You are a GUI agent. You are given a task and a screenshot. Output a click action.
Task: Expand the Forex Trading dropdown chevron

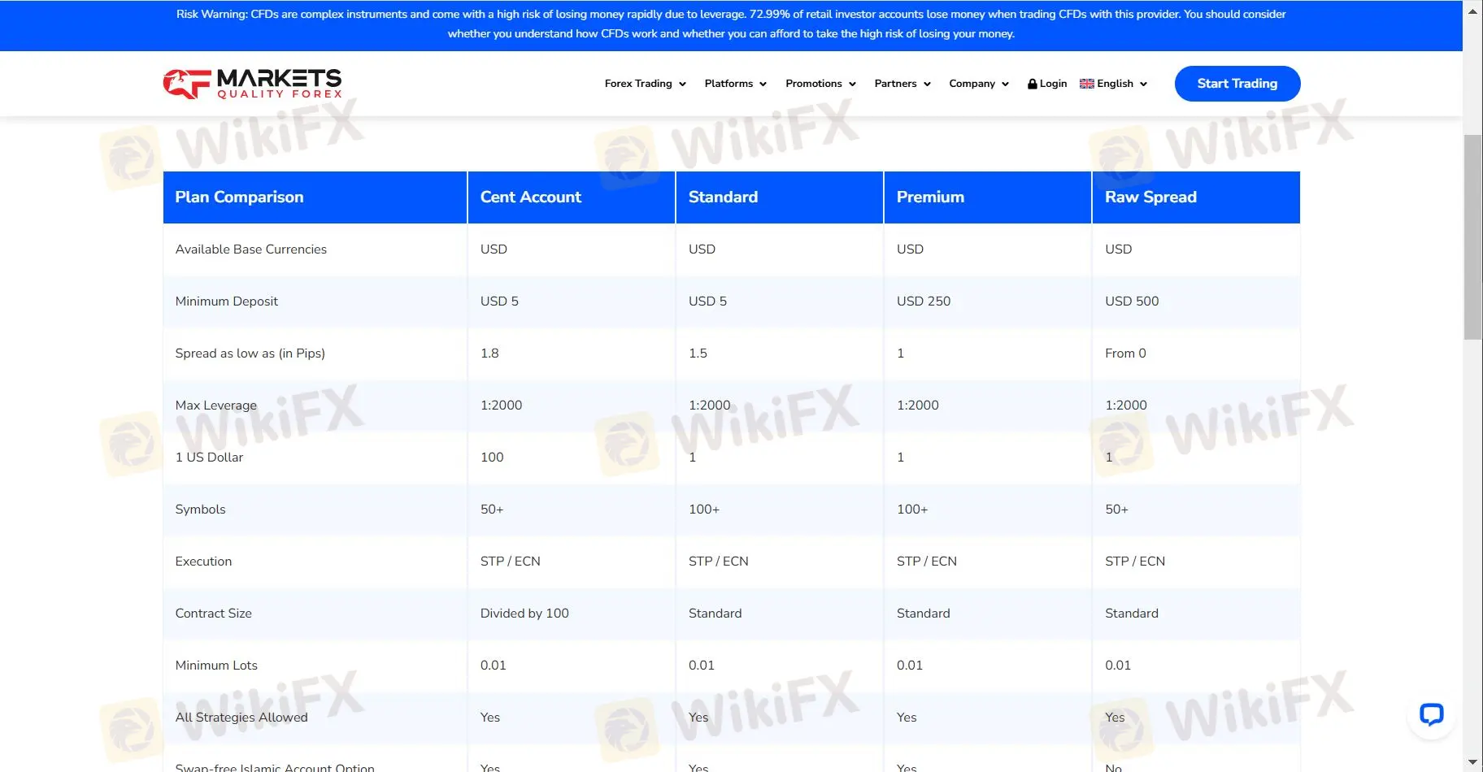[682, 85]
